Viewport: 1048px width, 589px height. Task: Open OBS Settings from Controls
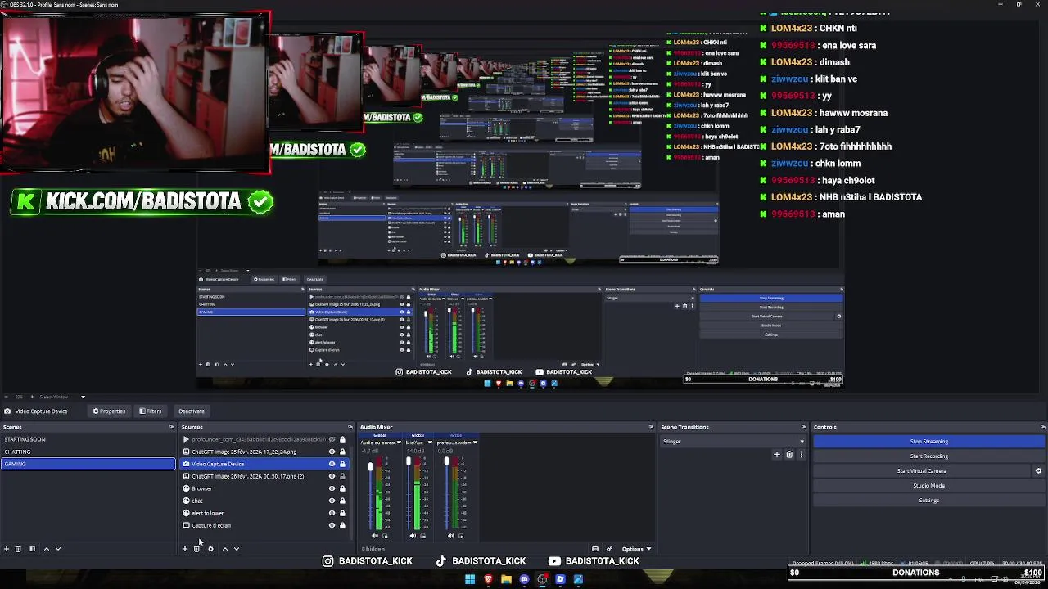[928, 501]
